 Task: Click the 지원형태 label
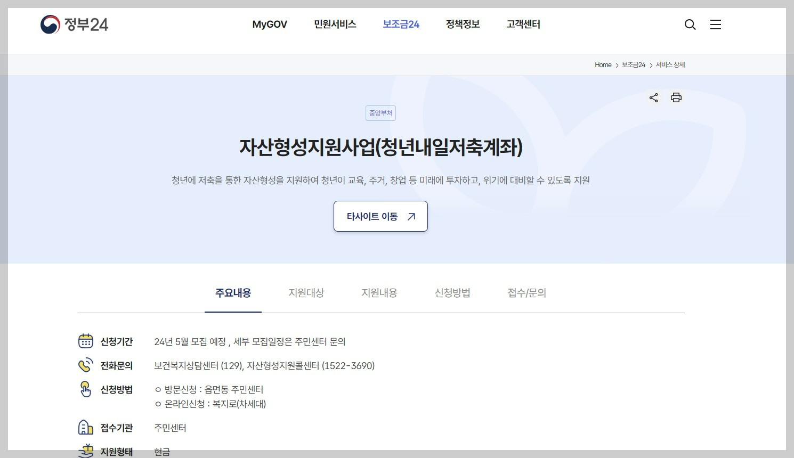click(117, 452)
